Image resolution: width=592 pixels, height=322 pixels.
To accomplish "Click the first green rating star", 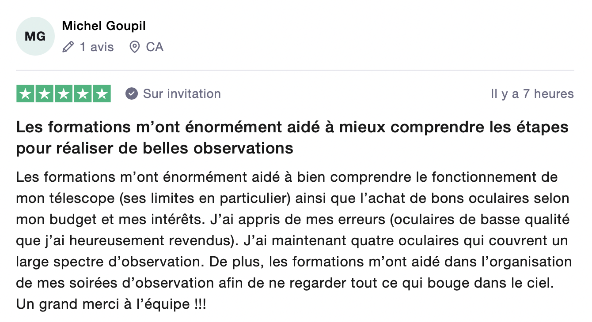I will (x=26, y=94).
